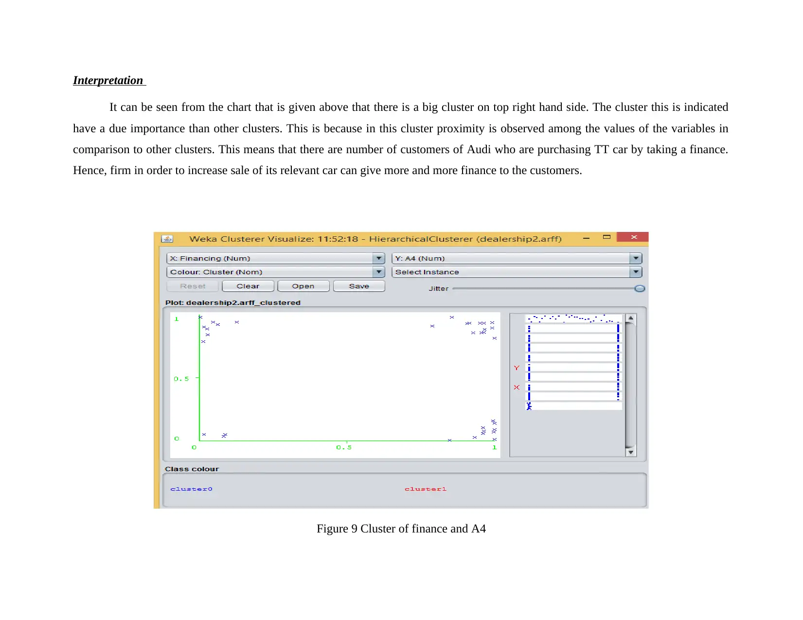Click the attribute panel vertical scrollbar thumb
Viewport: 803px width, 620px height.
pyautogui.click(x=630, y=385)
